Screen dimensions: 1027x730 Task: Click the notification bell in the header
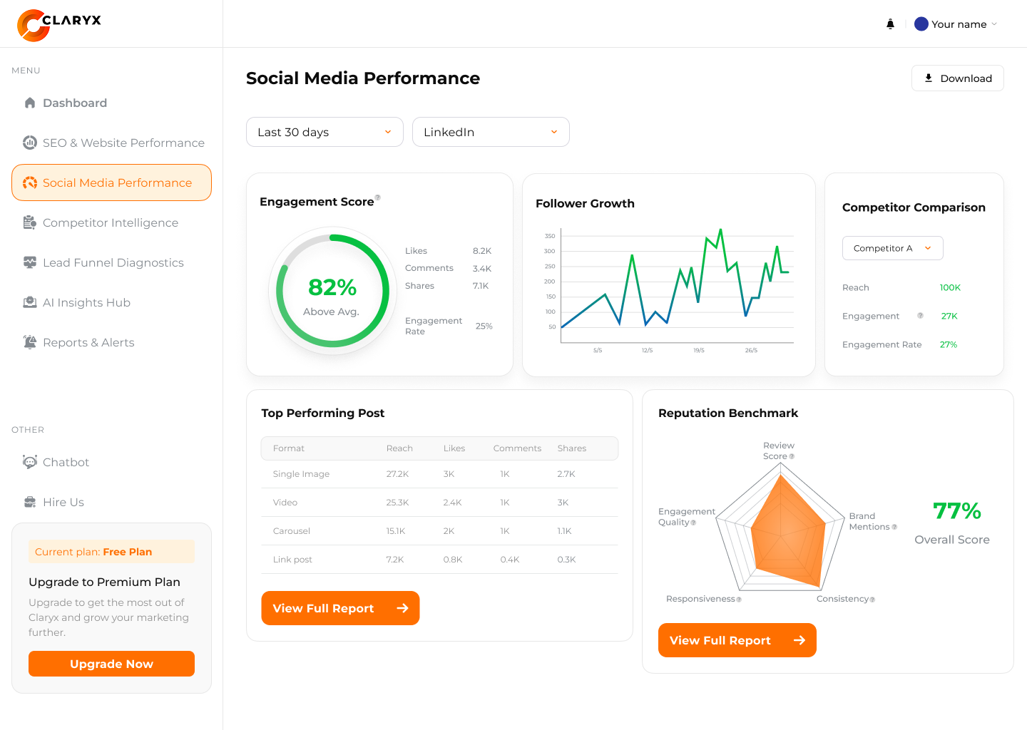(890, 24)
